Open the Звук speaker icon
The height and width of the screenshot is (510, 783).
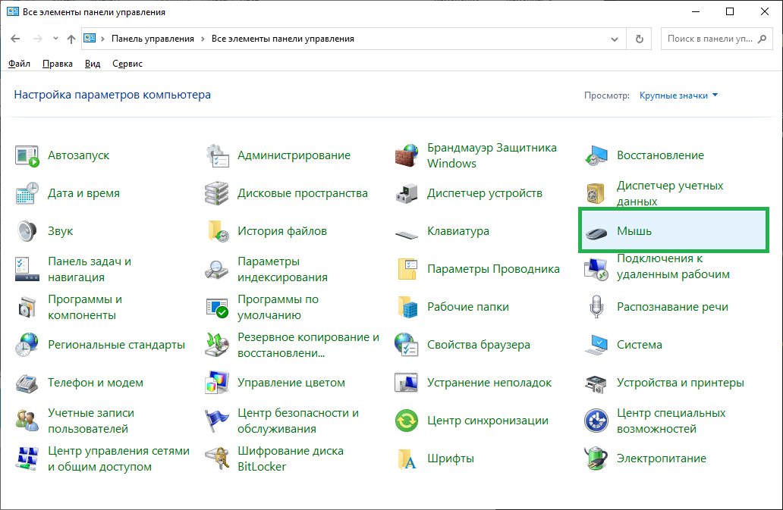coord(27,231)
